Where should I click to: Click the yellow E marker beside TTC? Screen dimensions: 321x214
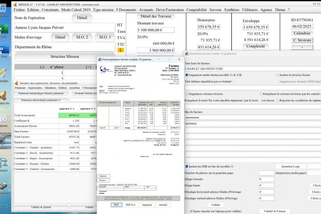click(121, 50)
